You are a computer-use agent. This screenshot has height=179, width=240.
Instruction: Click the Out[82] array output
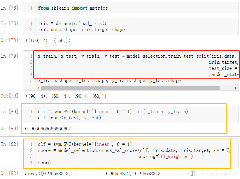pyautogui.click(x=110, y=174)
